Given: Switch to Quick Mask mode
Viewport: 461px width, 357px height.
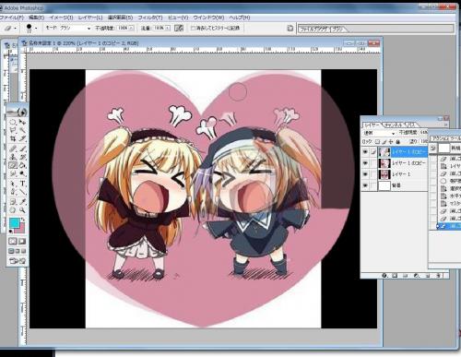Looking at the screenshot, I should click(22, 242).
